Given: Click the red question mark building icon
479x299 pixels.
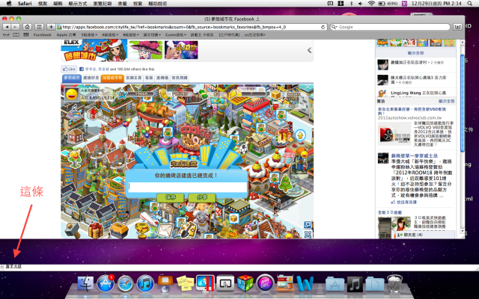Looking at the screenshot, I should pyautogui.click(x=94, y=114).
